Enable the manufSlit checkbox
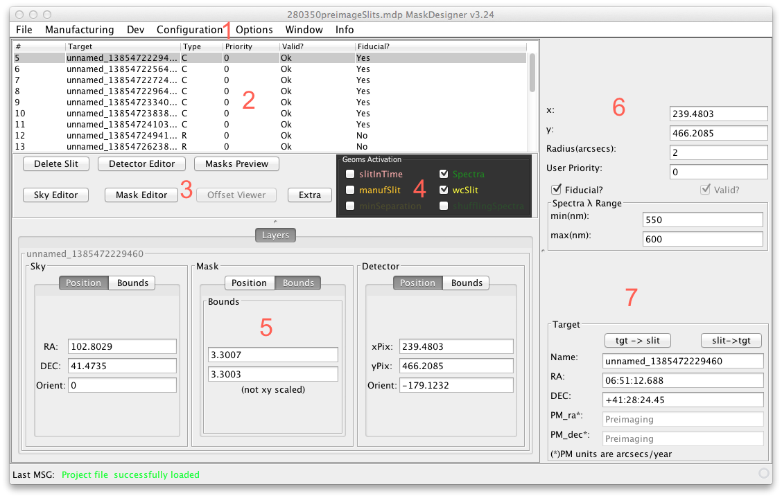 [x=350, y=190]
